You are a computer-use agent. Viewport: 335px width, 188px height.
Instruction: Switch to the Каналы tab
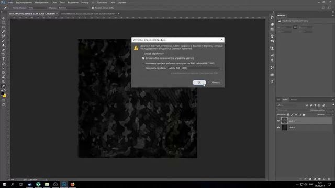(294, 100)
